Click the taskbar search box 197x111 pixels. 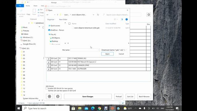tap(46, 108)
